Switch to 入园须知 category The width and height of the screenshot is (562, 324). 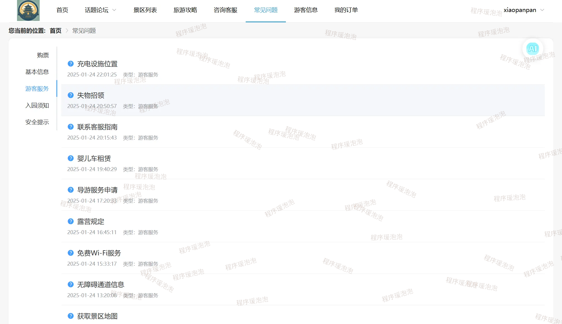(37, 105)
